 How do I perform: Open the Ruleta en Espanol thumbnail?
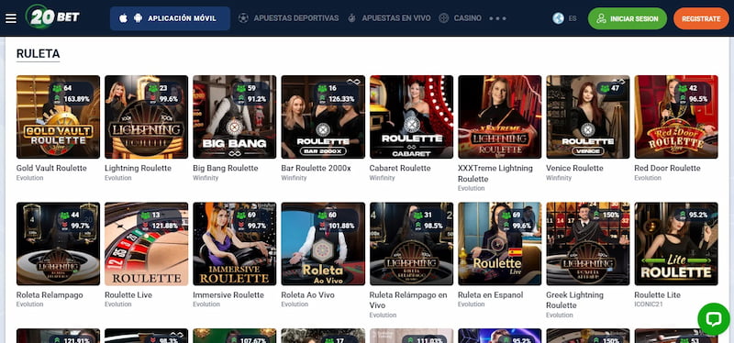[499, 244]
